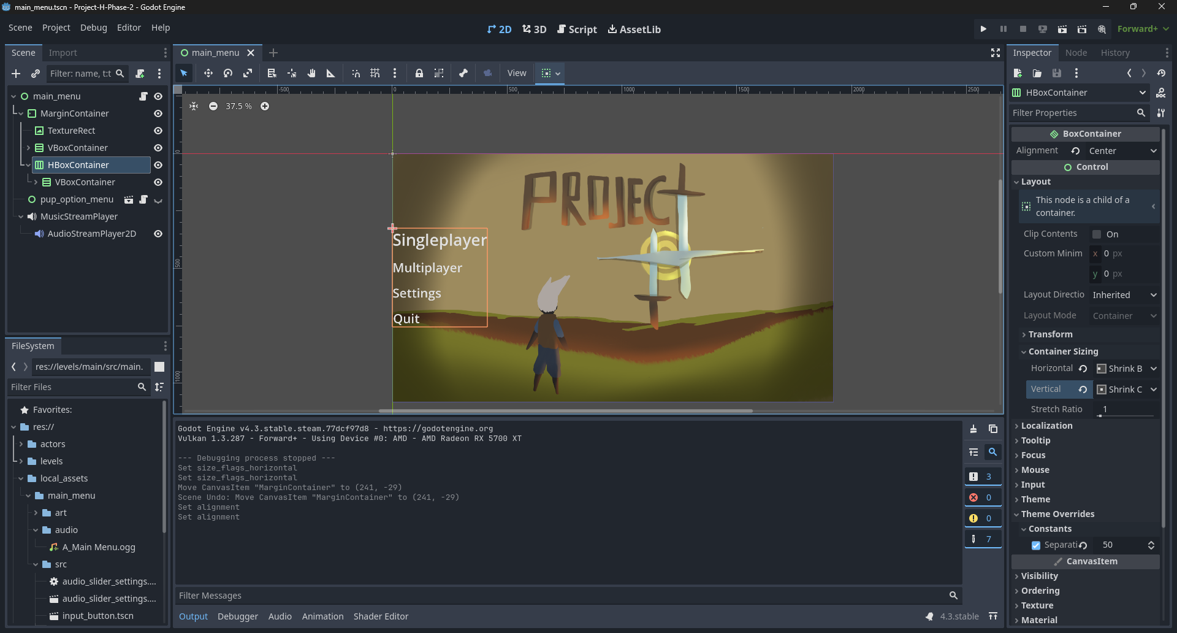1177x633 pixels.
Task: Switch to the Node tab
Action: (1076, 53)
